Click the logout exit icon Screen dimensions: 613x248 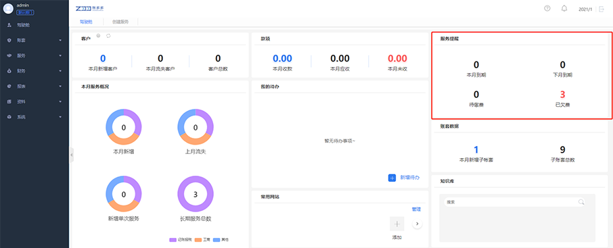601,9
